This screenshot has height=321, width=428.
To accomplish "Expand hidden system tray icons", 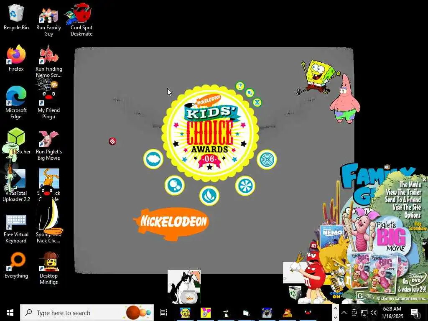I will point(344,313).
